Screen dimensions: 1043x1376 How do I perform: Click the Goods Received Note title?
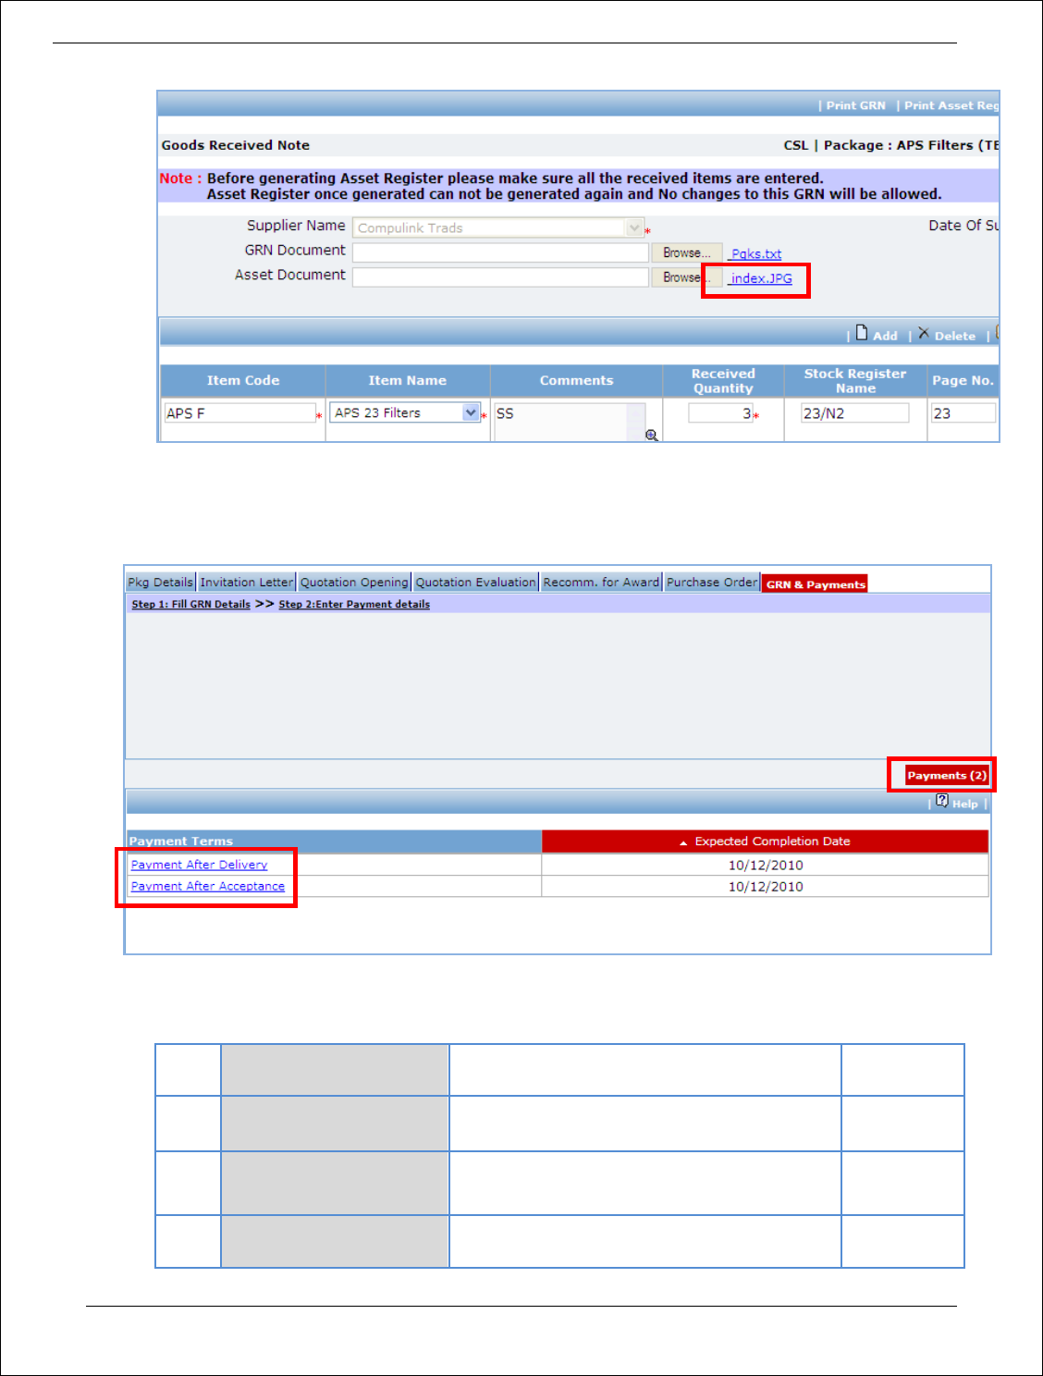click(x=236, y=145)
